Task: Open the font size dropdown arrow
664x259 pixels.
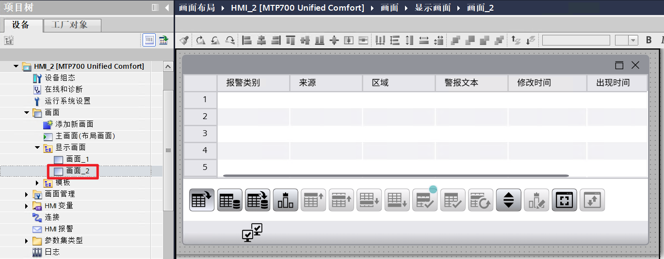Action: coord(633,41)
